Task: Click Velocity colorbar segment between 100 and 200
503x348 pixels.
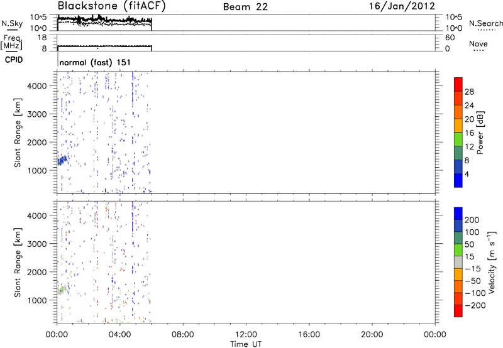Action: click(458, 226)
